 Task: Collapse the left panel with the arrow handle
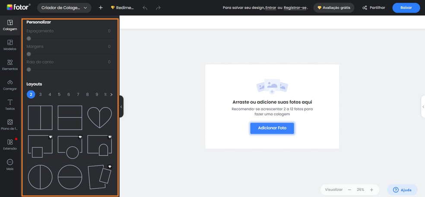(x=121, y=107)
